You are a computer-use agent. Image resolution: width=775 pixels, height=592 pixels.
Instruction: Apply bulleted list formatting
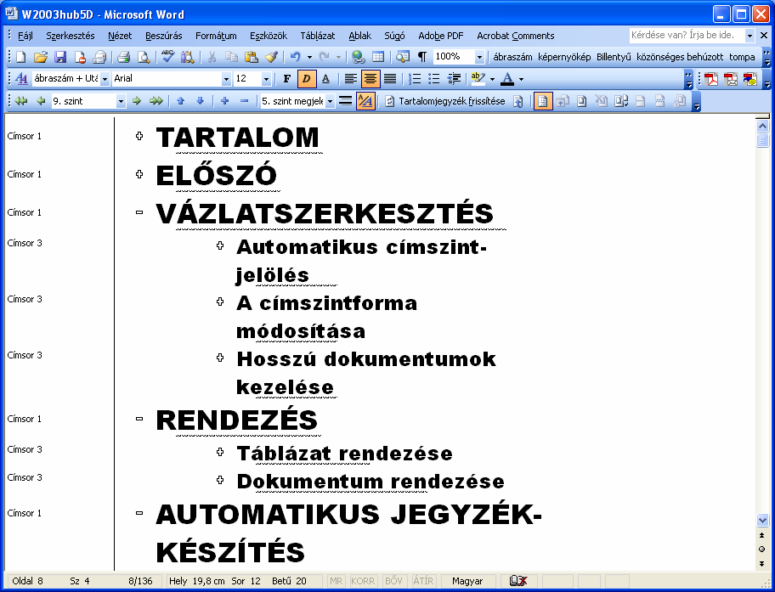(434, 78)
